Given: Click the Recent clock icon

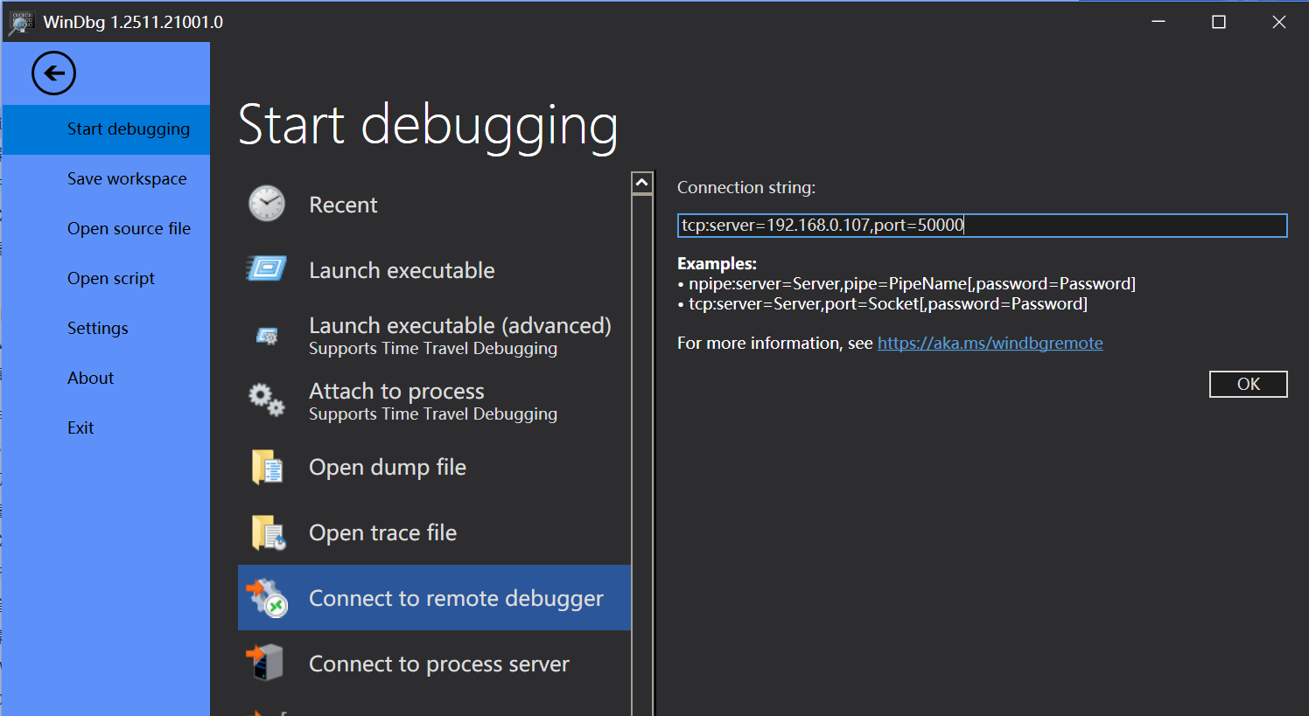Looking at the screenshot, I should tap(267, 204).
